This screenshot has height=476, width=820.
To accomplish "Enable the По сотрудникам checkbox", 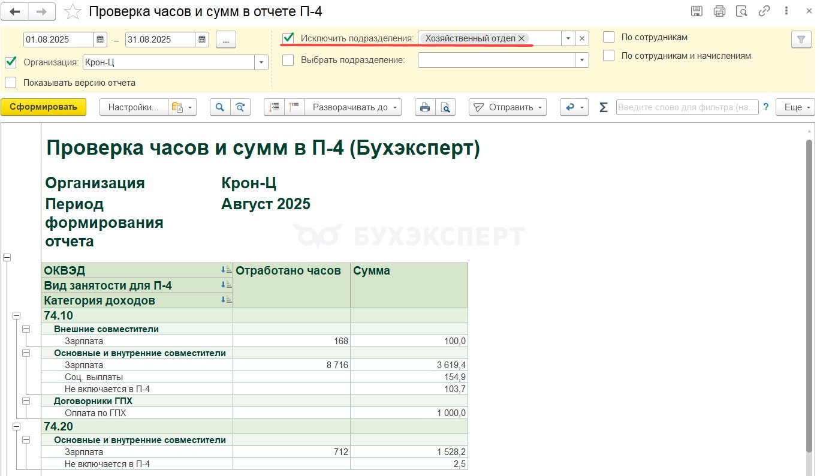I will [609, 37].
